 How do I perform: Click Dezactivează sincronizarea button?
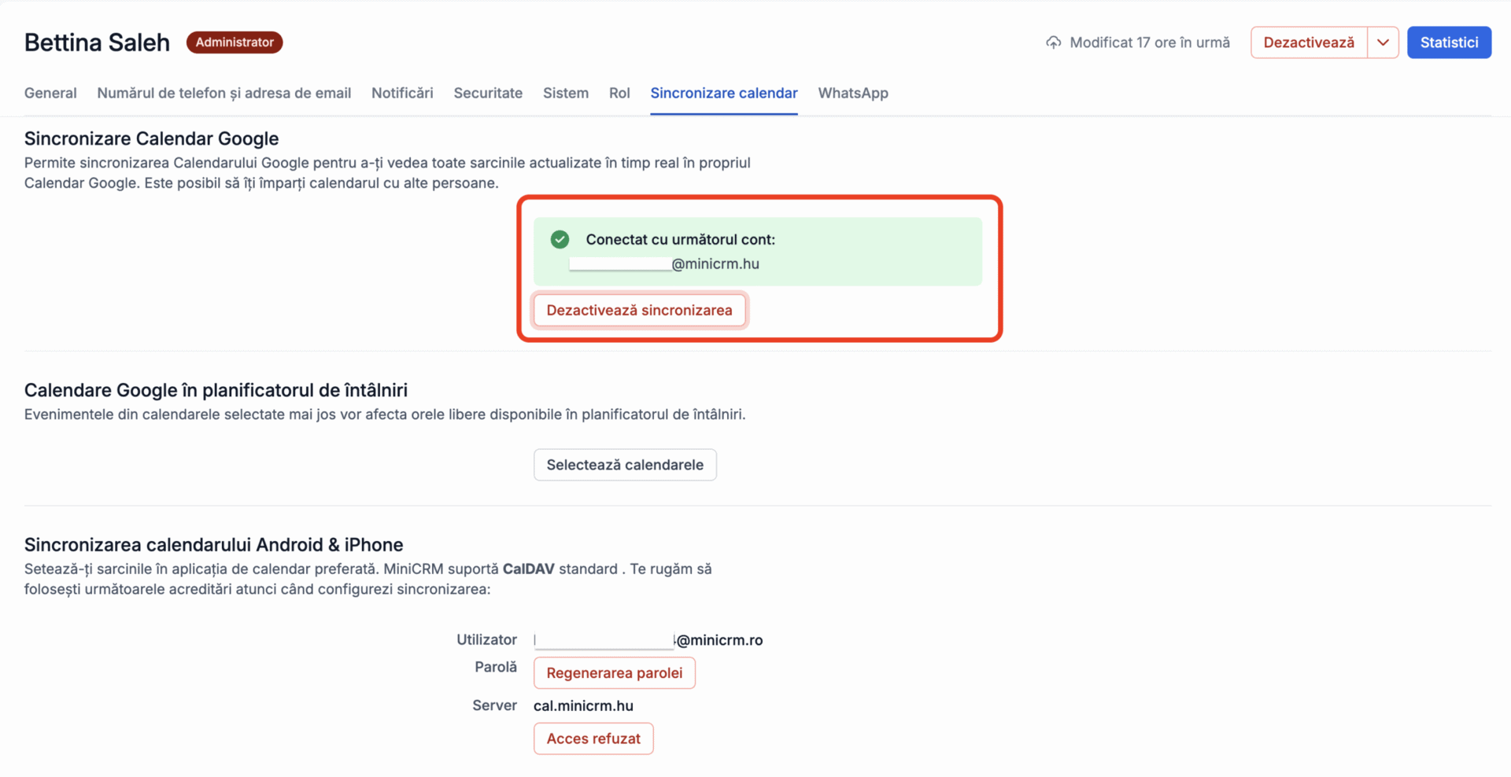(639, 310)
